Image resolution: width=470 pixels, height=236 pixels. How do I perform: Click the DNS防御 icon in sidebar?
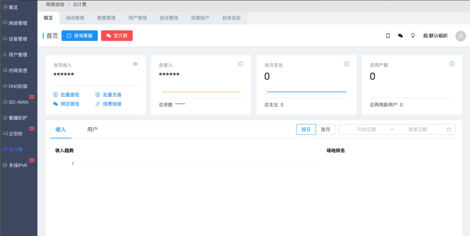5,86
